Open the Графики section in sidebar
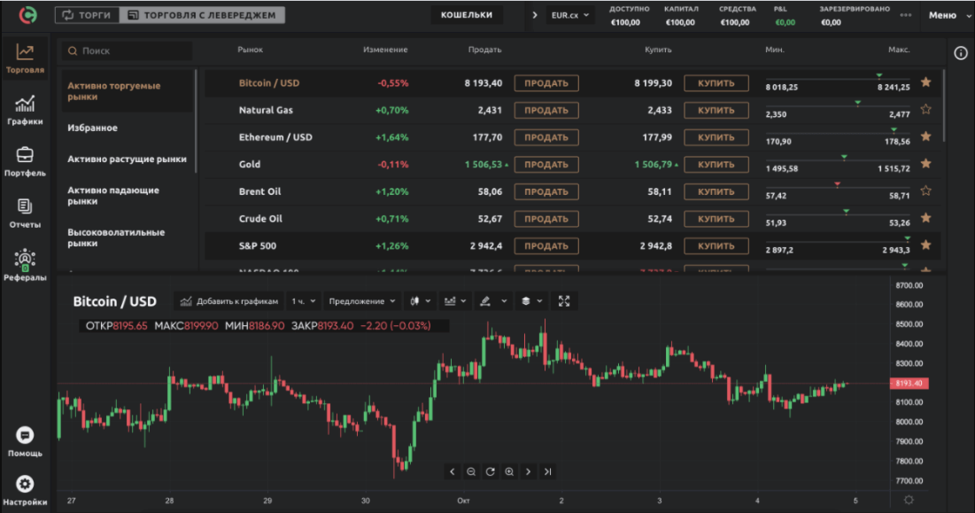The image size is (975, 513). tap(25, 109)
